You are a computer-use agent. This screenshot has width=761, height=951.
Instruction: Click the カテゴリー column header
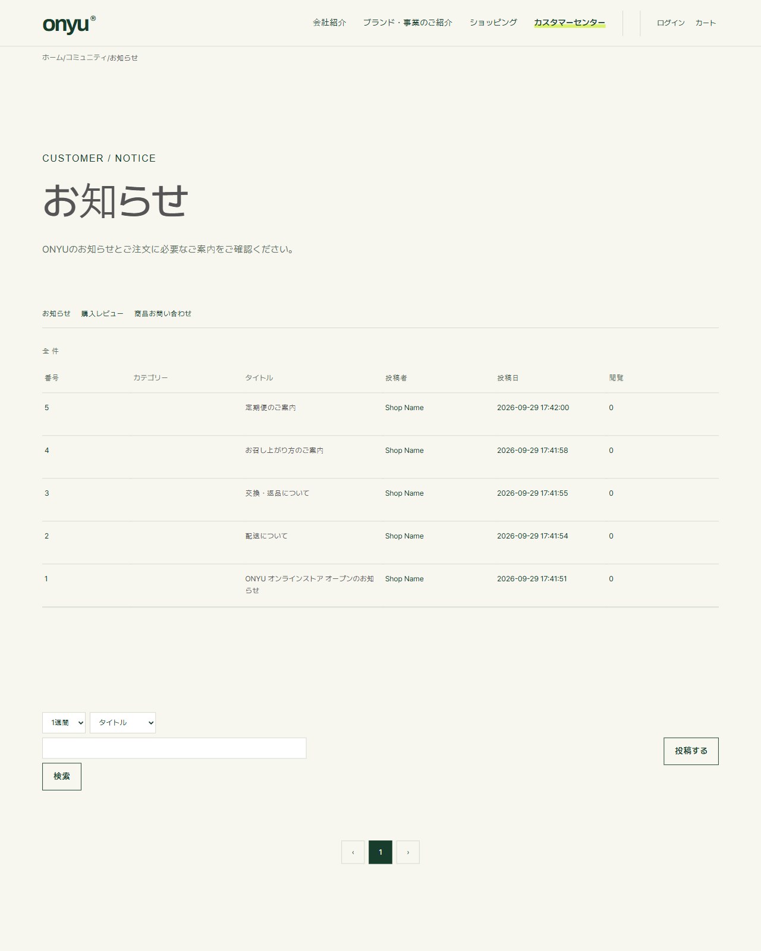tap(150, 378)
